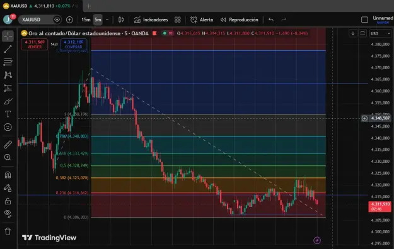Click the red icon after the green dot
The image size is (394, 249).
pyautogui.click(x=171, y=33)
